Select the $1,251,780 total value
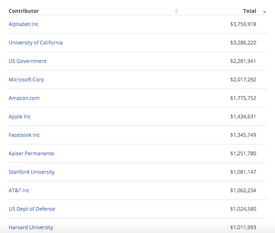The width and height of the screenshot is (275, 233). point(243,153)
